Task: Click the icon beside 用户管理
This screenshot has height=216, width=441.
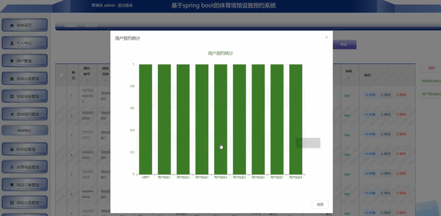Action: tap(12, 61)
